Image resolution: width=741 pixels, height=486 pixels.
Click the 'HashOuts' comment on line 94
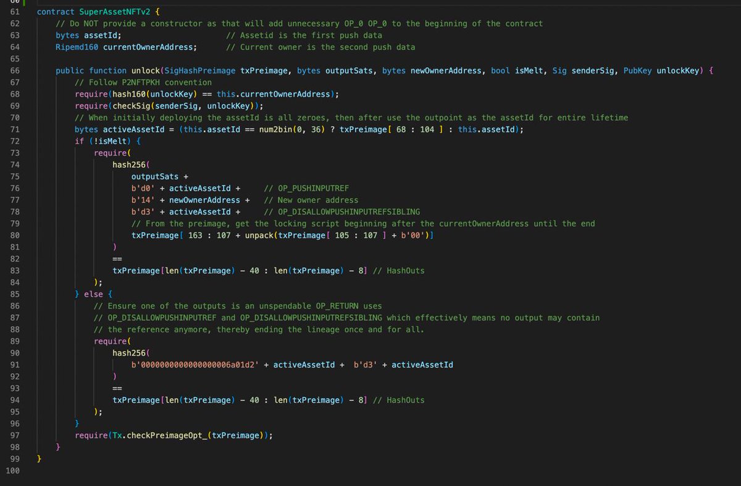coord(398,400)
